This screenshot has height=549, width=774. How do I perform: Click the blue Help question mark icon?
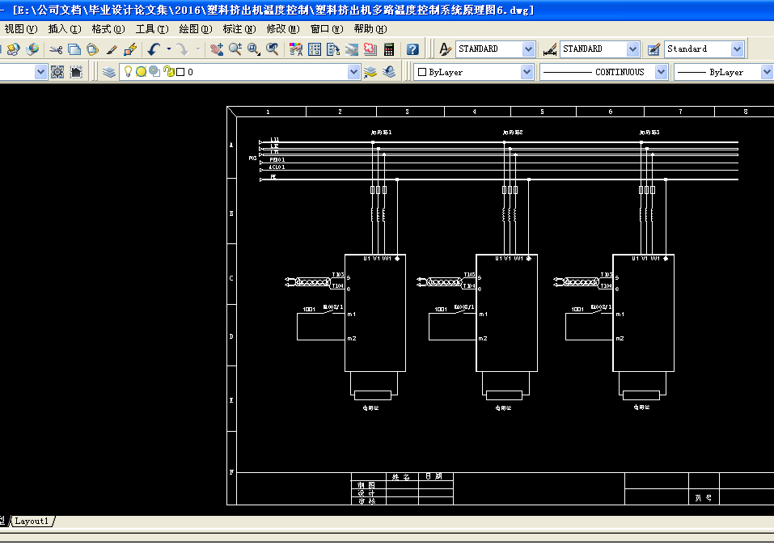click(412, 49)
